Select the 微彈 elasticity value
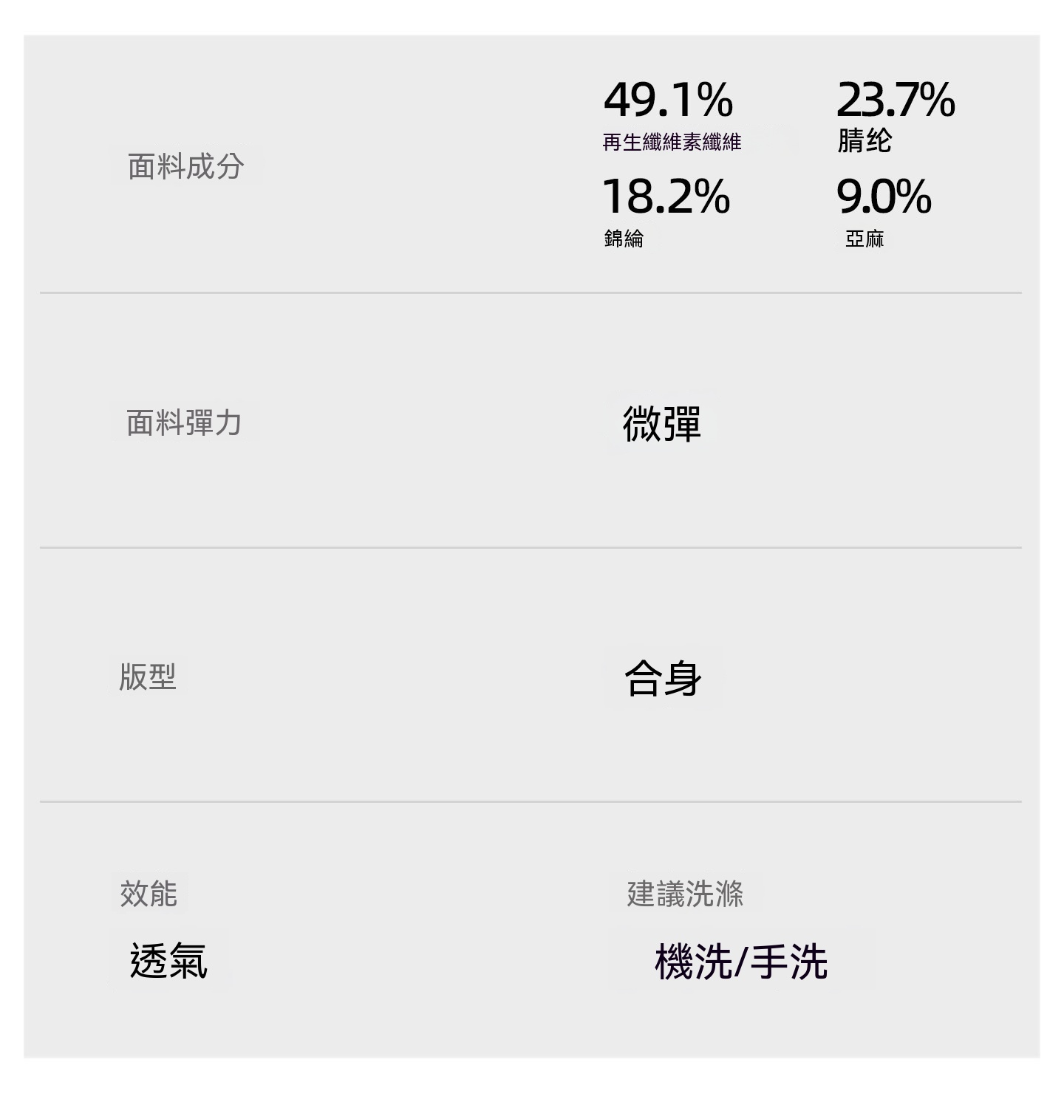Image resolution: width=1064 pixels, height=1116 pixels. tap(661, 424)
